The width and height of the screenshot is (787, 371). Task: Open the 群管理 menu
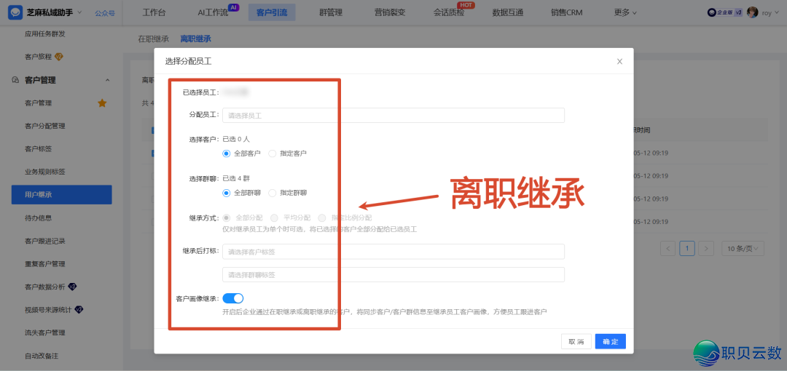(x=330, y=12)
